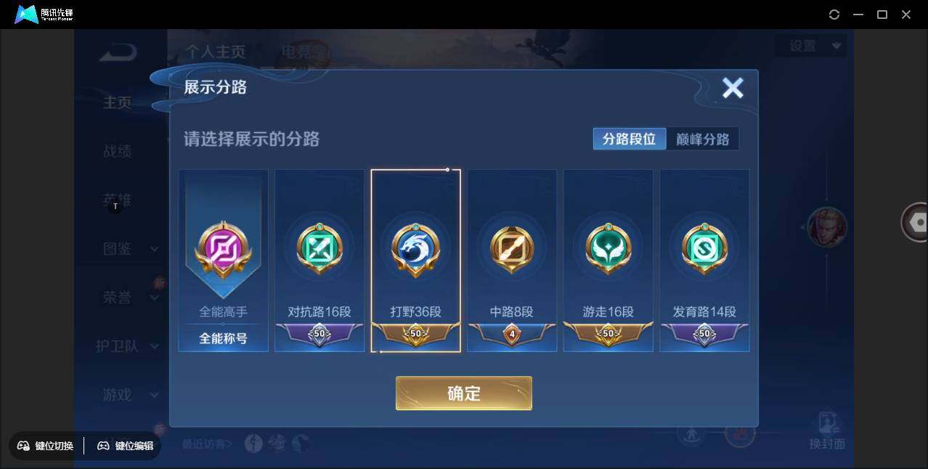The image size is (928, 469).
Task: Close the 展示分路 dialog with X
Action: point(733,88)
